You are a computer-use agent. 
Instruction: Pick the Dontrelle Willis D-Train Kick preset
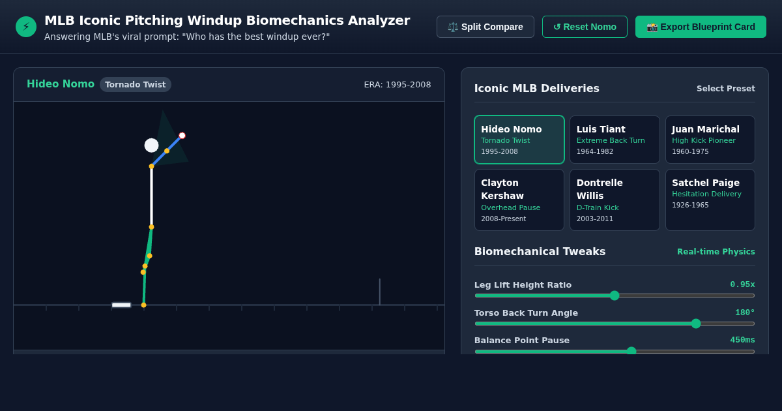point(615,200)
